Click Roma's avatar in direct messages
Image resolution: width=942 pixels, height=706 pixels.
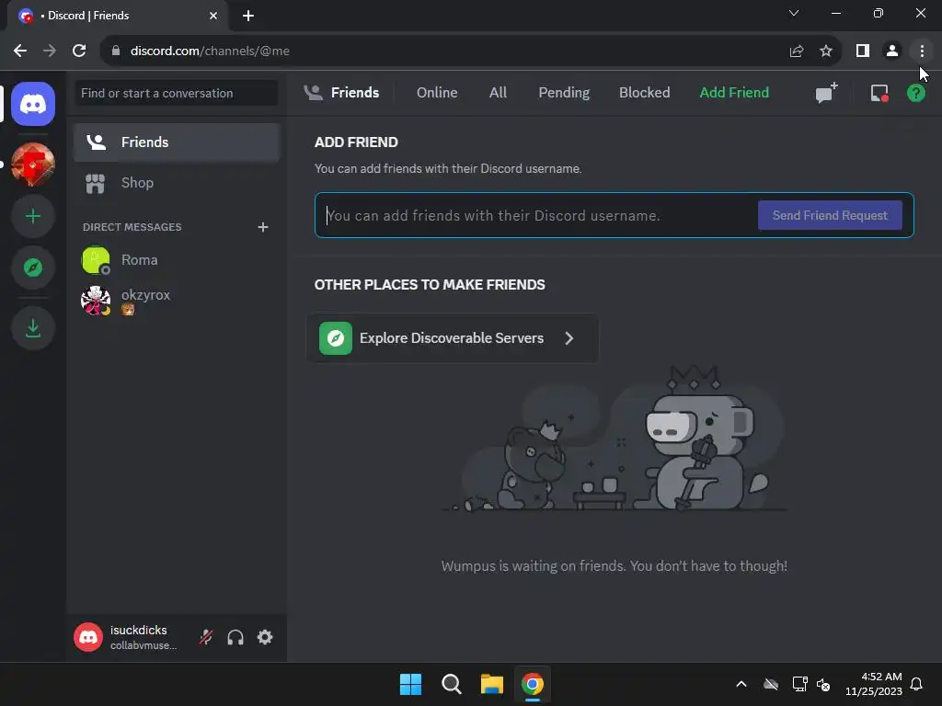[96, 260]
